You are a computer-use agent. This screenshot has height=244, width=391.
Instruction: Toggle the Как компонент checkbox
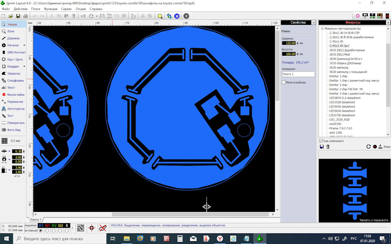coord(321,141)
